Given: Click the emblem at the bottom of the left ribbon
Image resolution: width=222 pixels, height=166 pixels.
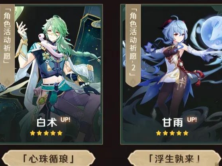Looking at the screenshot, I should [7, 81].
